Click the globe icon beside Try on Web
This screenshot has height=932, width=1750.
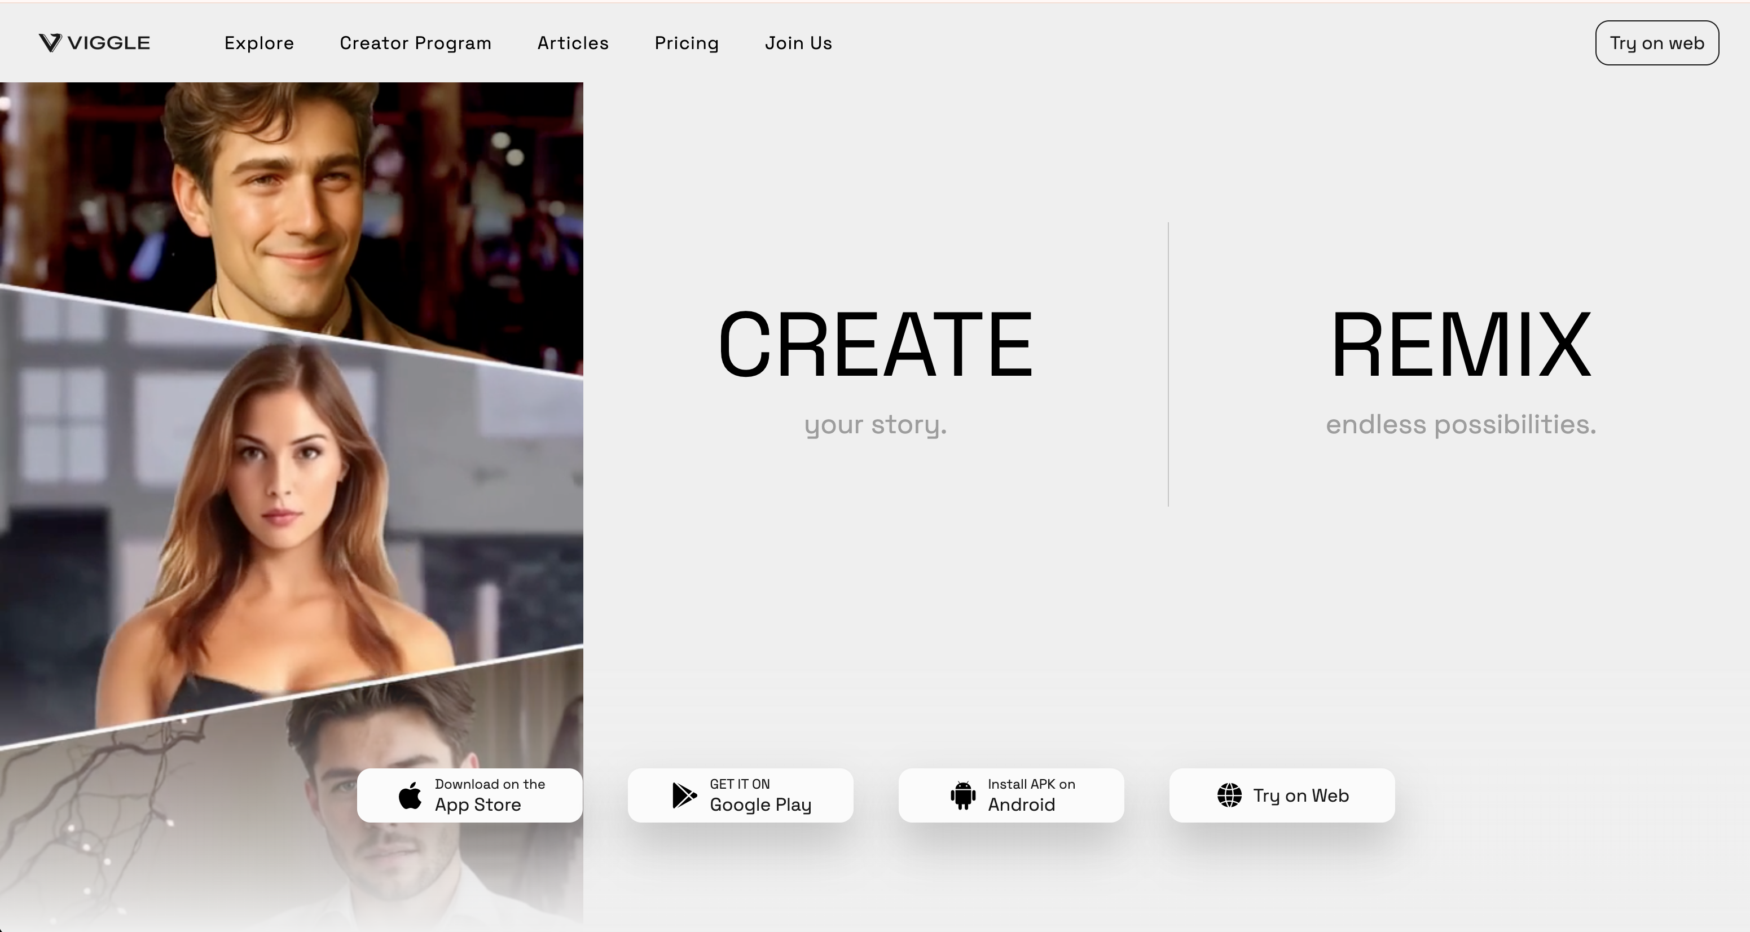coord(1229,795)
